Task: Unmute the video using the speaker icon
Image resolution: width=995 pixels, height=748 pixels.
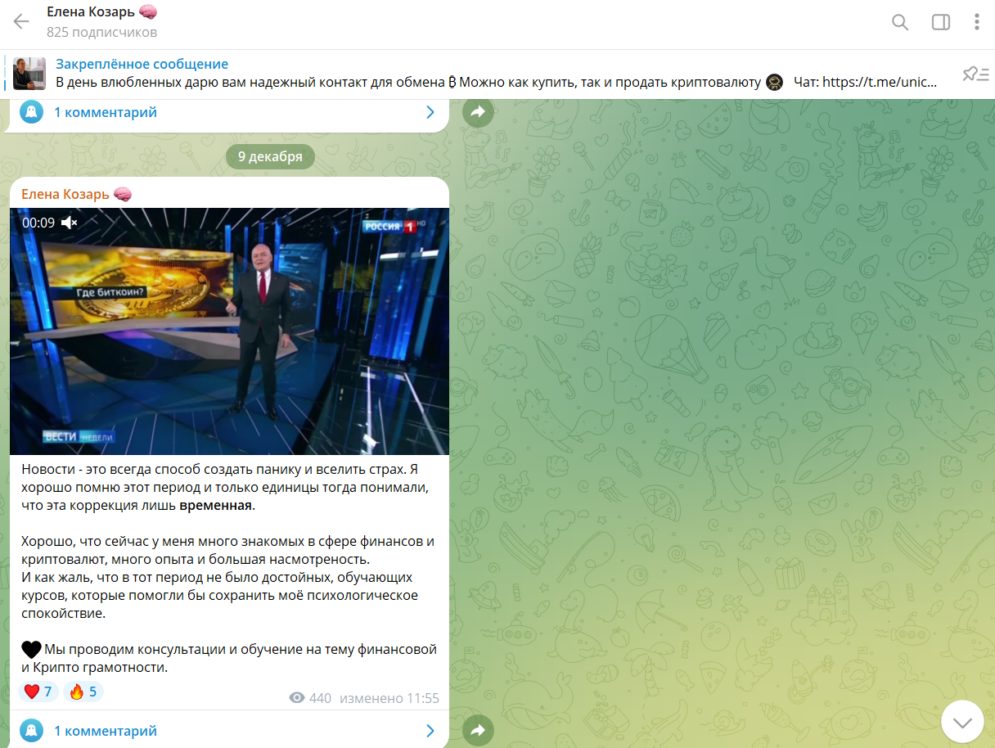Action: 70,223
